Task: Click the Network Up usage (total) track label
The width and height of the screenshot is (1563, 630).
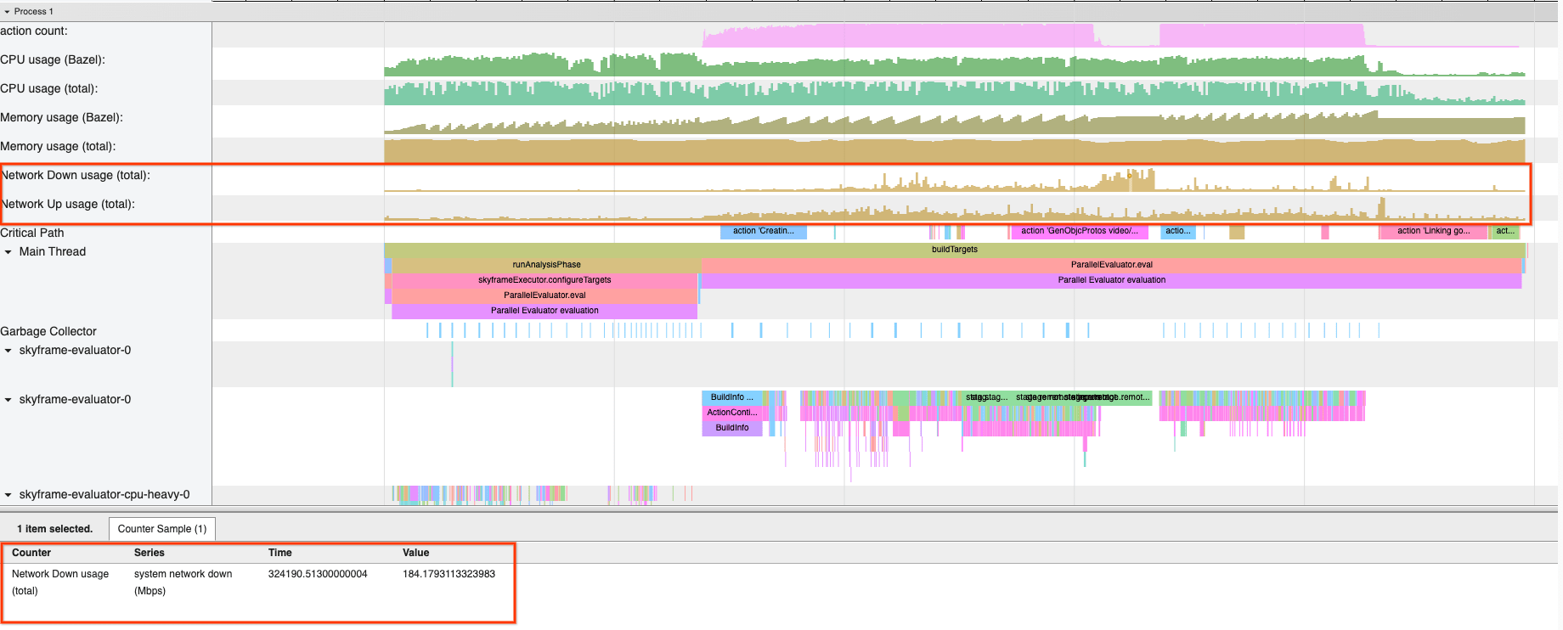Action: click(68, 205)
